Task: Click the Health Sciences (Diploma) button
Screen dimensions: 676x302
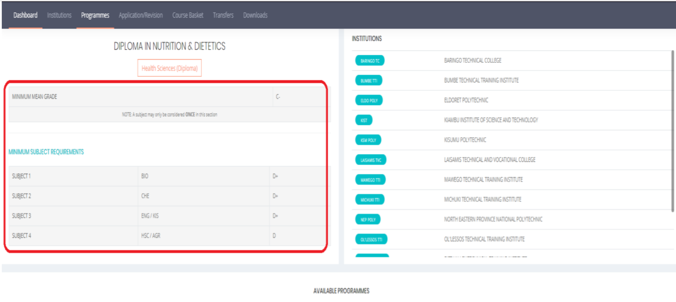Action: (169, 68)
